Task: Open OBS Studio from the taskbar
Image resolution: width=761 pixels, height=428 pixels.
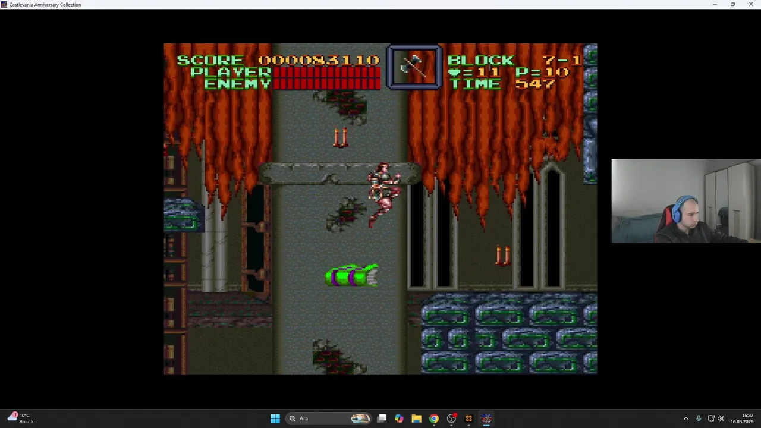Action: coord(451,418)
